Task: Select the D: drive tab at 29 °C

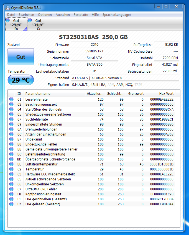Action: [x=16, y=24]
